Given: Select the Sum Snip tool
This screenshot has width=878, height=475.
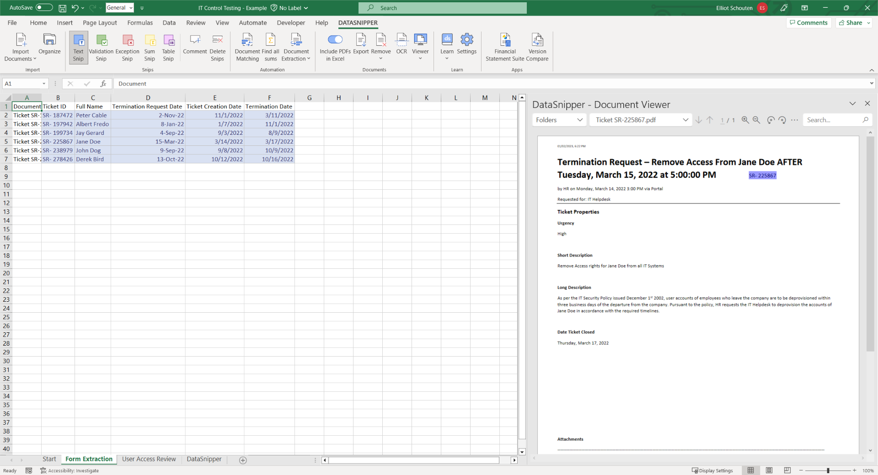Looking at the screenshot, I should pyautogui.click(x=150, y=47).
